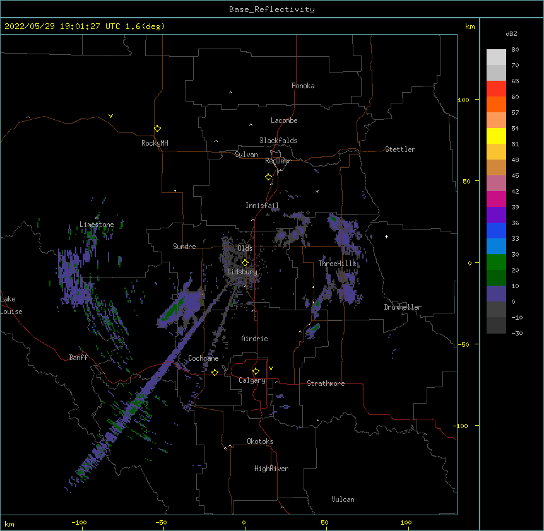Click the yellow marker south of Cochrane
The height and width of the screenshot is (531, 544).
point(215,372)
